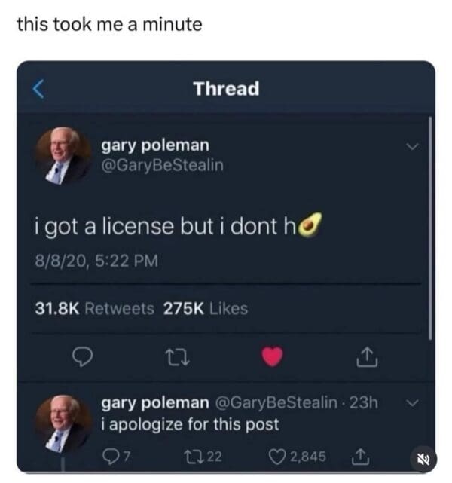Share the main tweet via upload icon
The width and height of the screenshot is (452, 483).
[x=367, y=357]
